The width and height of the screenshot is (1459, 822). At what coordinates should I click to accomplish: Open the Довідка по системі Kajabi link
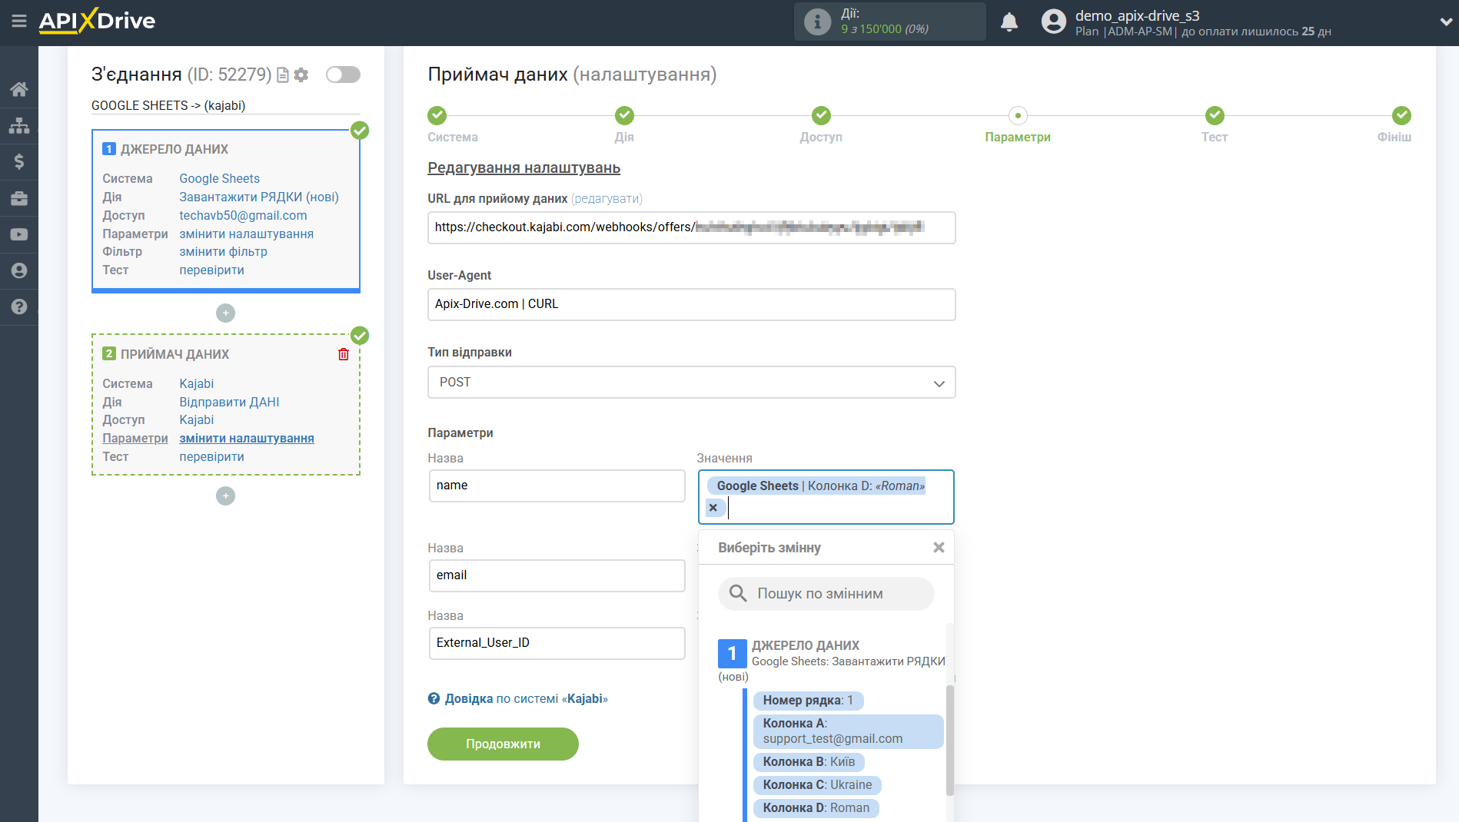click(x=518, y=699)
